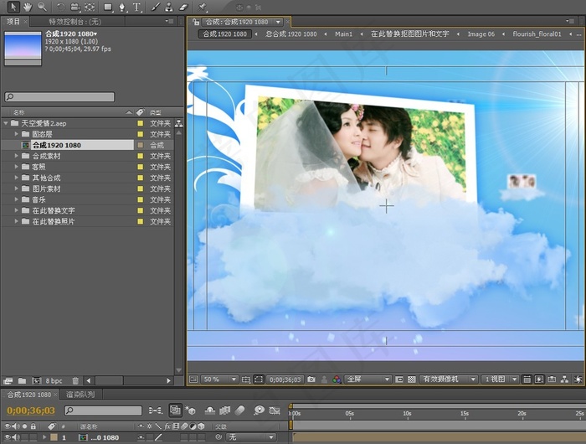
Task: Hide layer 1 video eye
Action: click(x=7, y=437)
